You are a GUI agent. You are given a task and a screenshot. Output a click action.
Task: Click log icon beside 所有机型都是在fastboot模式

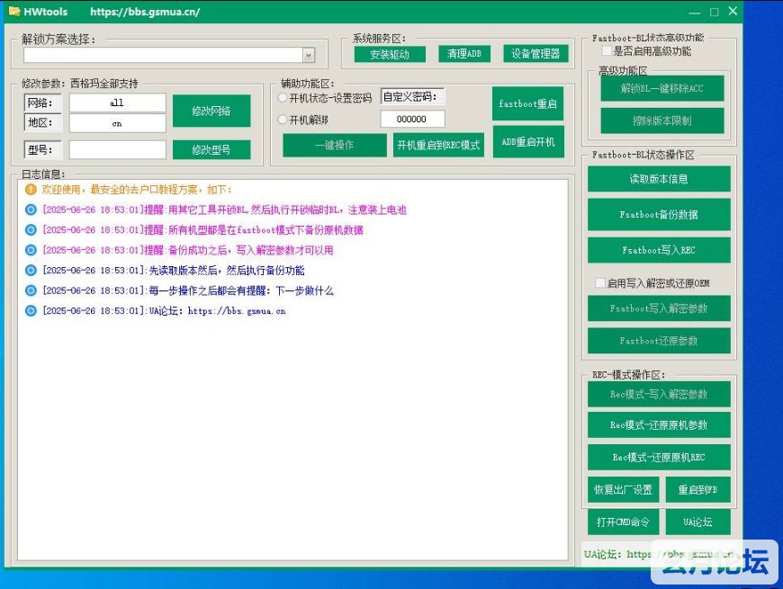click(x=31, y=230)
